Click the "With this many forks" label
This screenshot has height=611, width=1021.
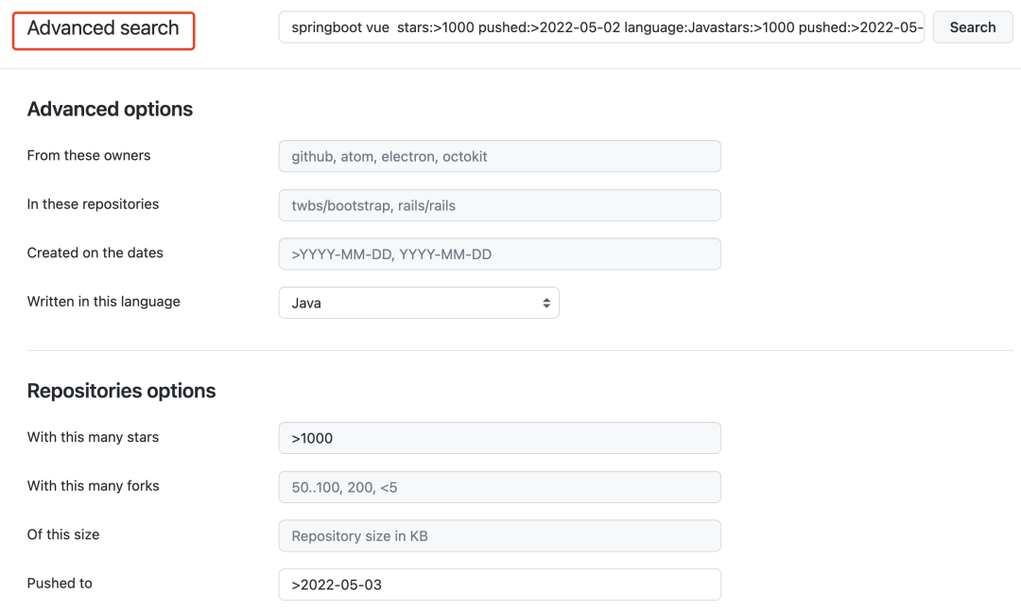click(x=93, y=486)
